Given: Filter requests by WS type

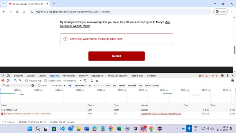Looking at the screenshot, I should (140, 85).
